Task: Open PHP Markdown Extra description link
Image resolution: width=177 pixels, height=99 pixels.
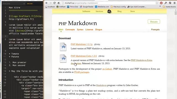Action: click(141, 60)
